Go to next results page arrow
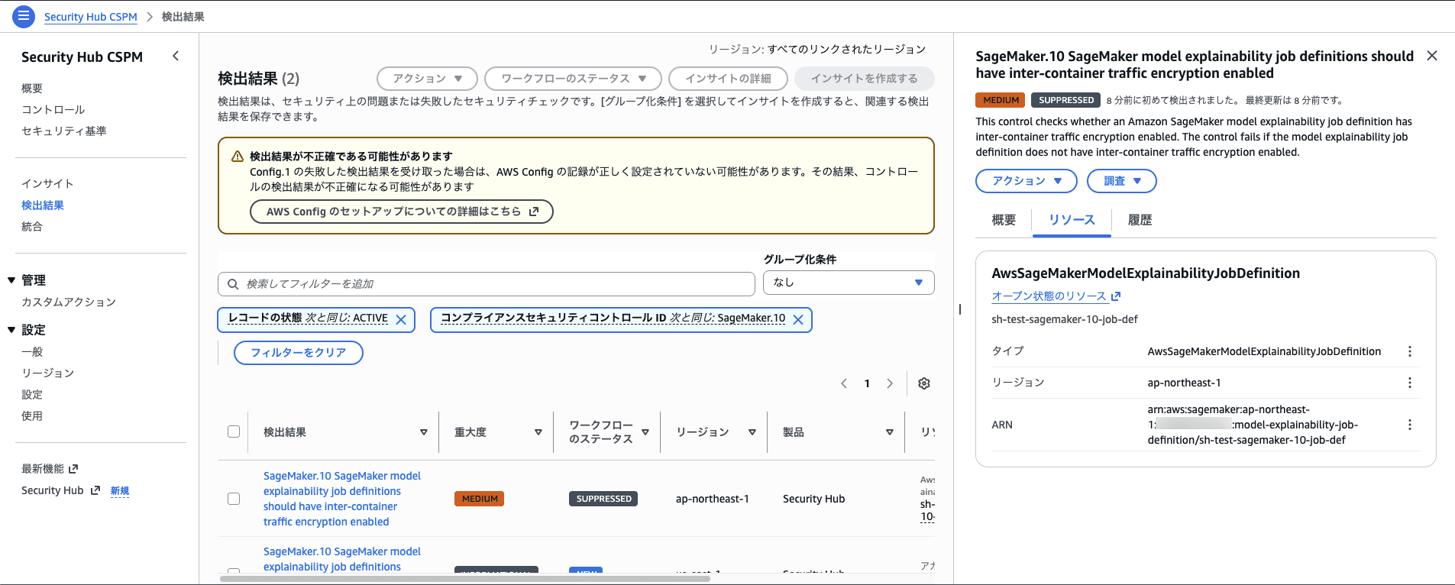This screenshot has width=1455, height=585. coord(890,383)
